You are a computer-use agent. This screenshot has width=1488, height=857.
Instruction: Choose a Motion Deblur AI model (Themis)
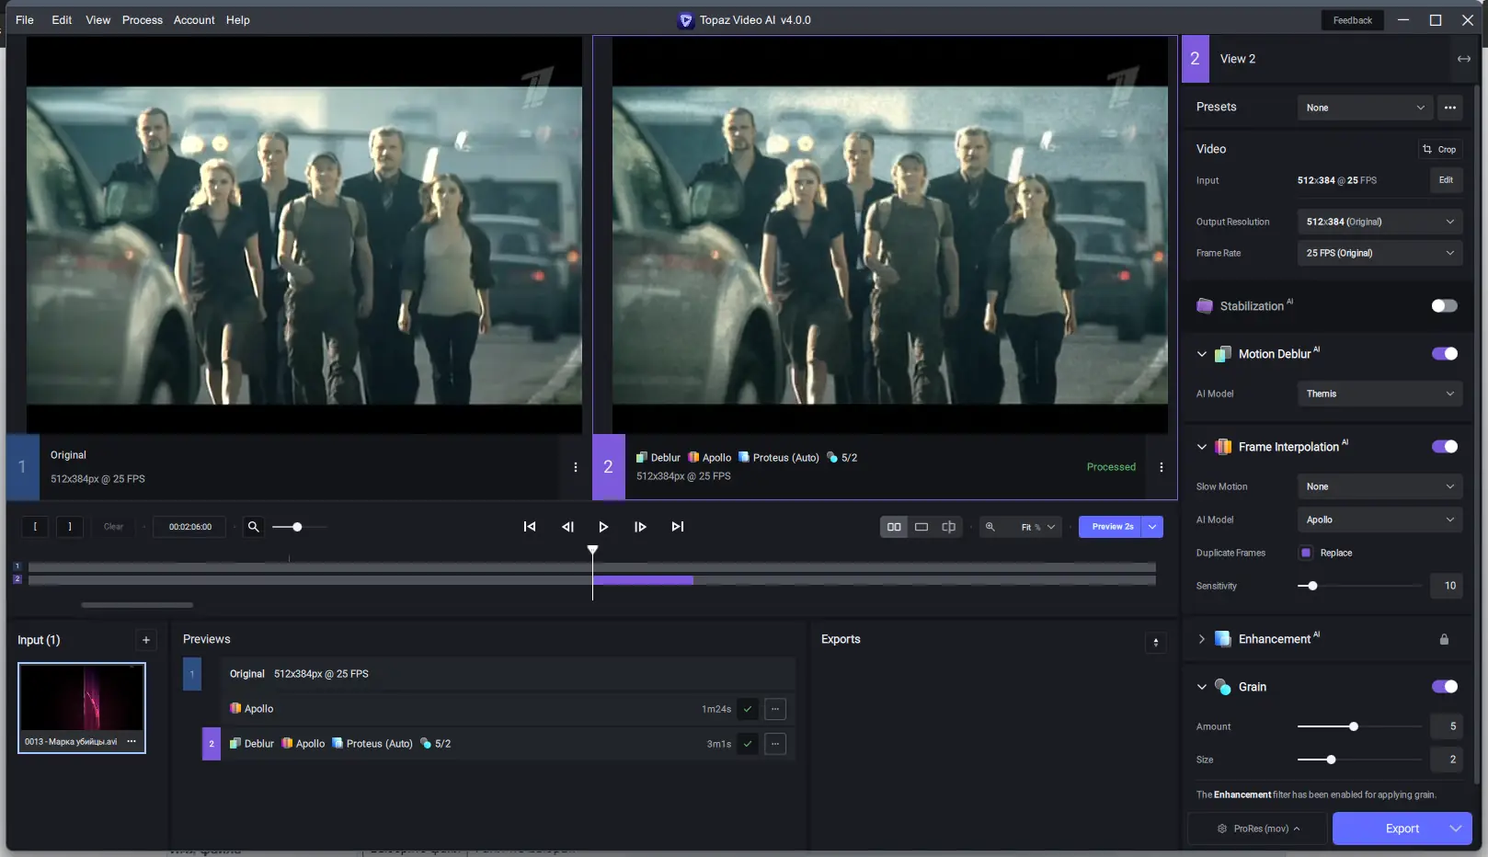1380,394
